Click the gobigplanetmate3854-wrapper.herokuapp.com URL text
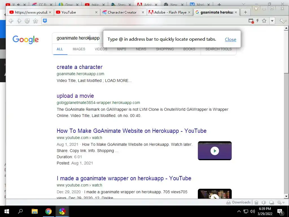289x217 pixels. (98, 103)
